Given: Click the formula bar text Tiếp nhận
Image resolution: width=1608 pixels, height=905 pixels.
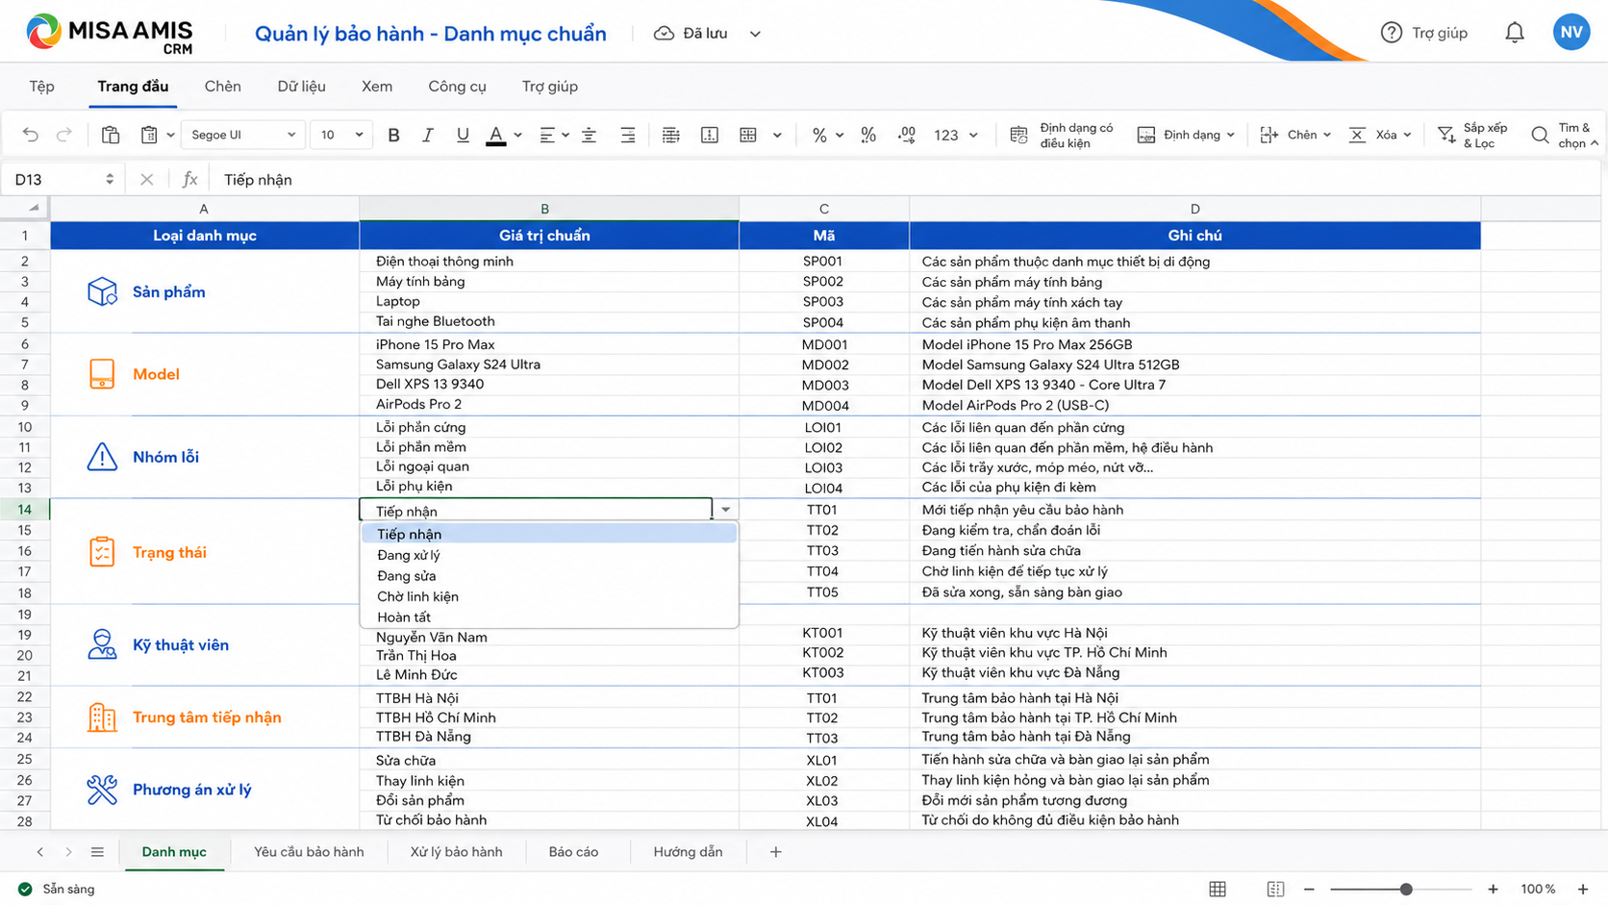Looking at the screenshot, I should click(x=258, y=180).
